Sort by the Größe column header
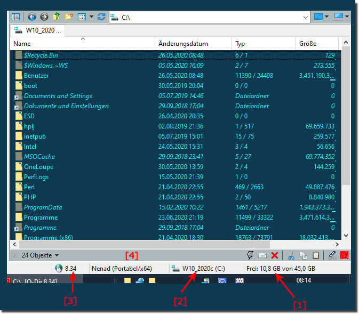The width and height of the screenshot is (359, 314). click(317, 44)
